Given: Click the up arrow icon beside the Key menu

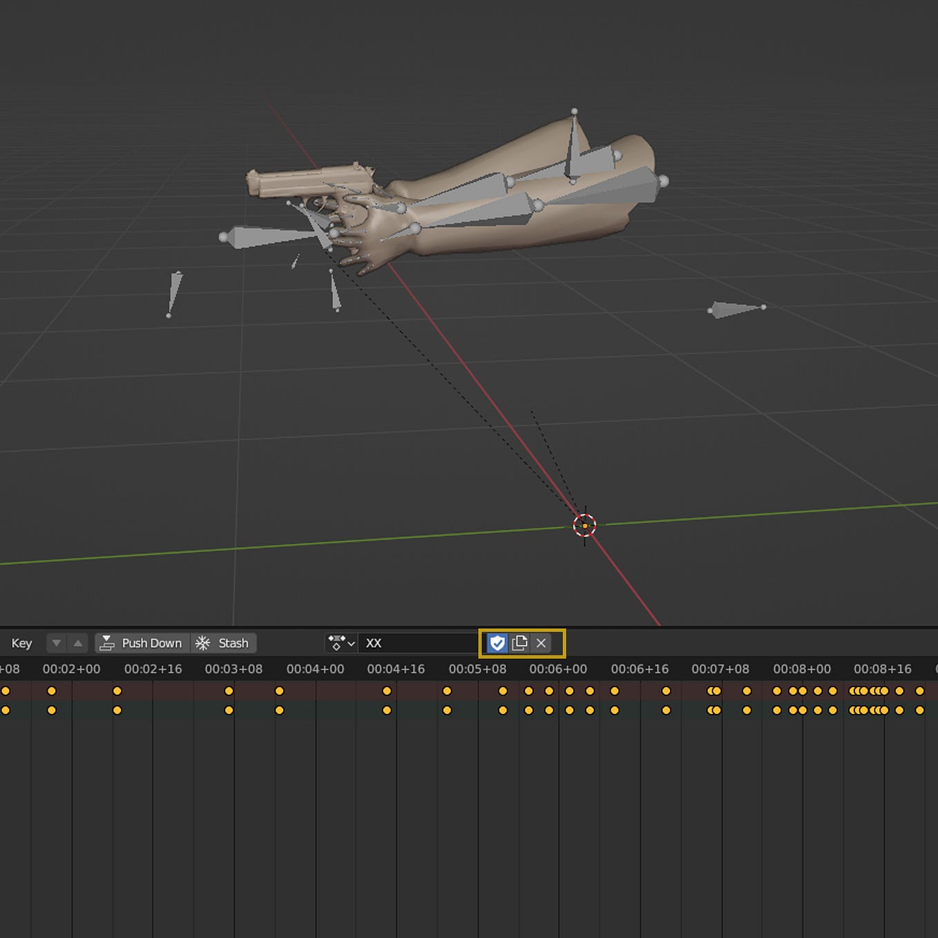Looking at the screenshot, I should pos(77,643).
